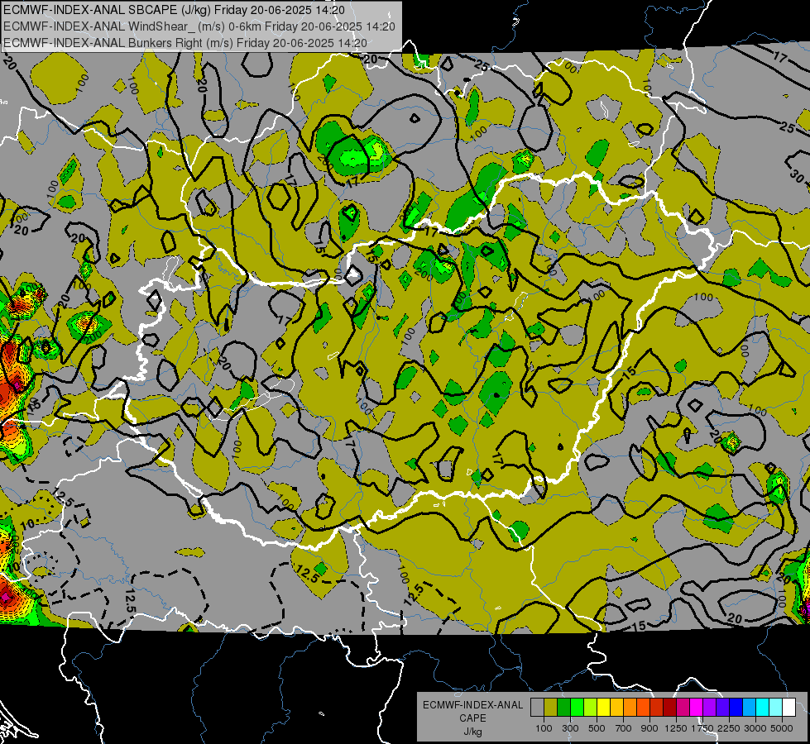The height and width of the screenshot is (744, 810).
Task: Click the legend value 900
Action: coord(649,728)
